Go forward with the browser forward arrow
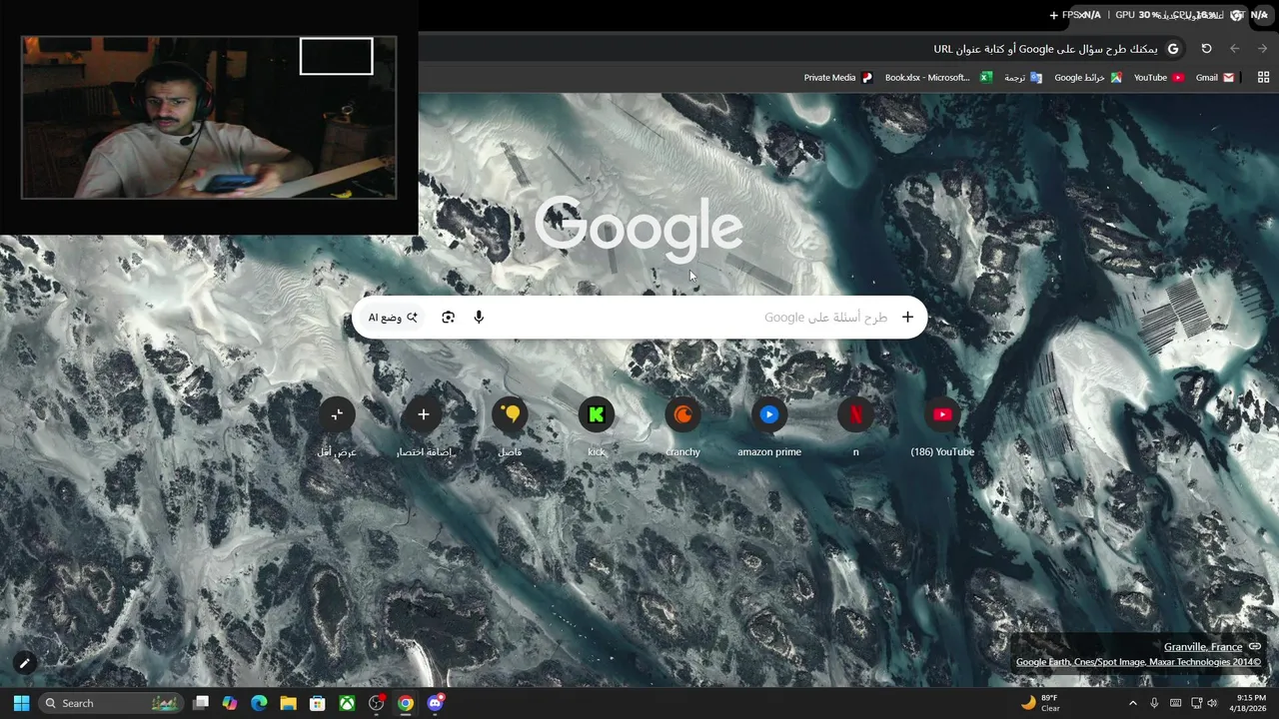Viewport: 1279px width, 719px height. pos(1262,49)
